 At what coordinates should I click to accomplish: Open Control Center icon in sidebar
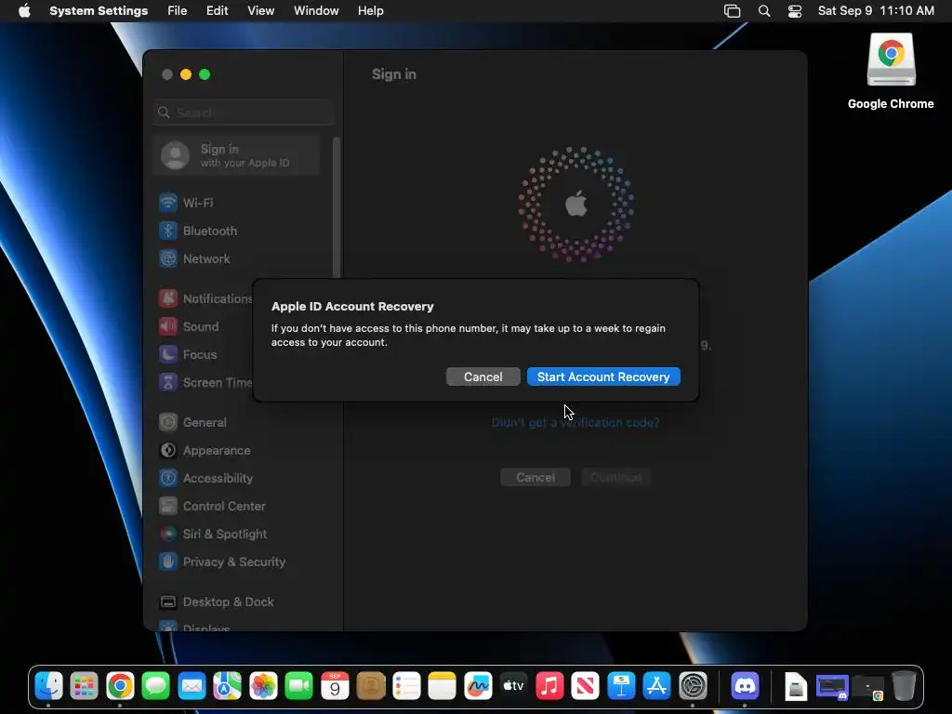[168, 506]
